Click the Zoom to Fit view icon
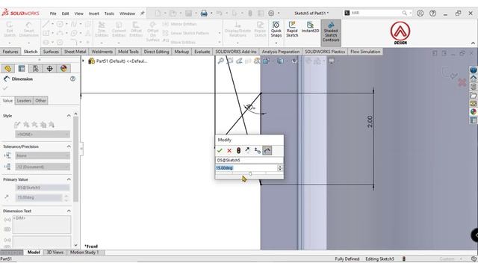Screen dimensions: 478x269 pyautogui.click(x=221, y=61)
